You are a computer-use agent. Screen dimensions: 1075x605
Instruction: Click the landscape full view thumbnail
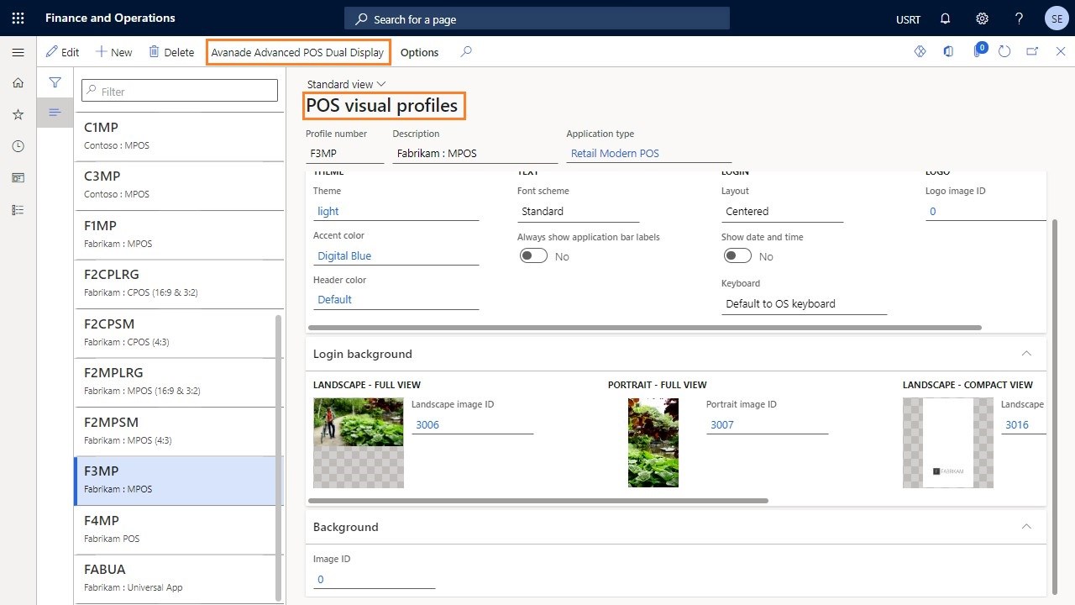(x=359, y=443)
